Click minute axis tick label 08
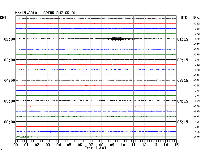The width and height of the screenshot is (201, 153). tap(101, 145)
